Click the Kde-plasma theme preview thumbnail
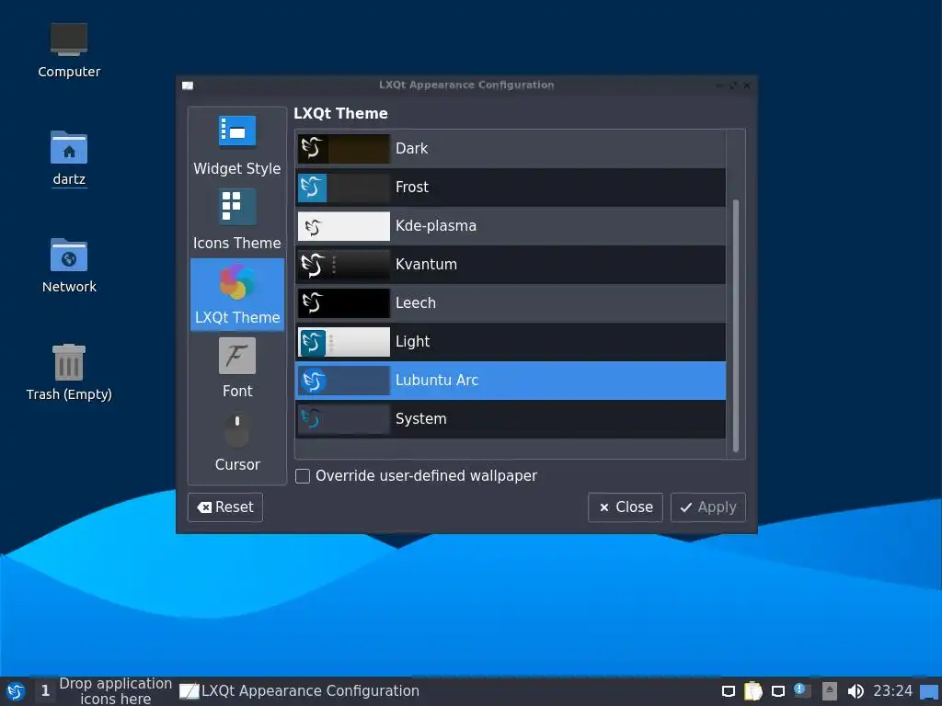 (x=344, y=226)
